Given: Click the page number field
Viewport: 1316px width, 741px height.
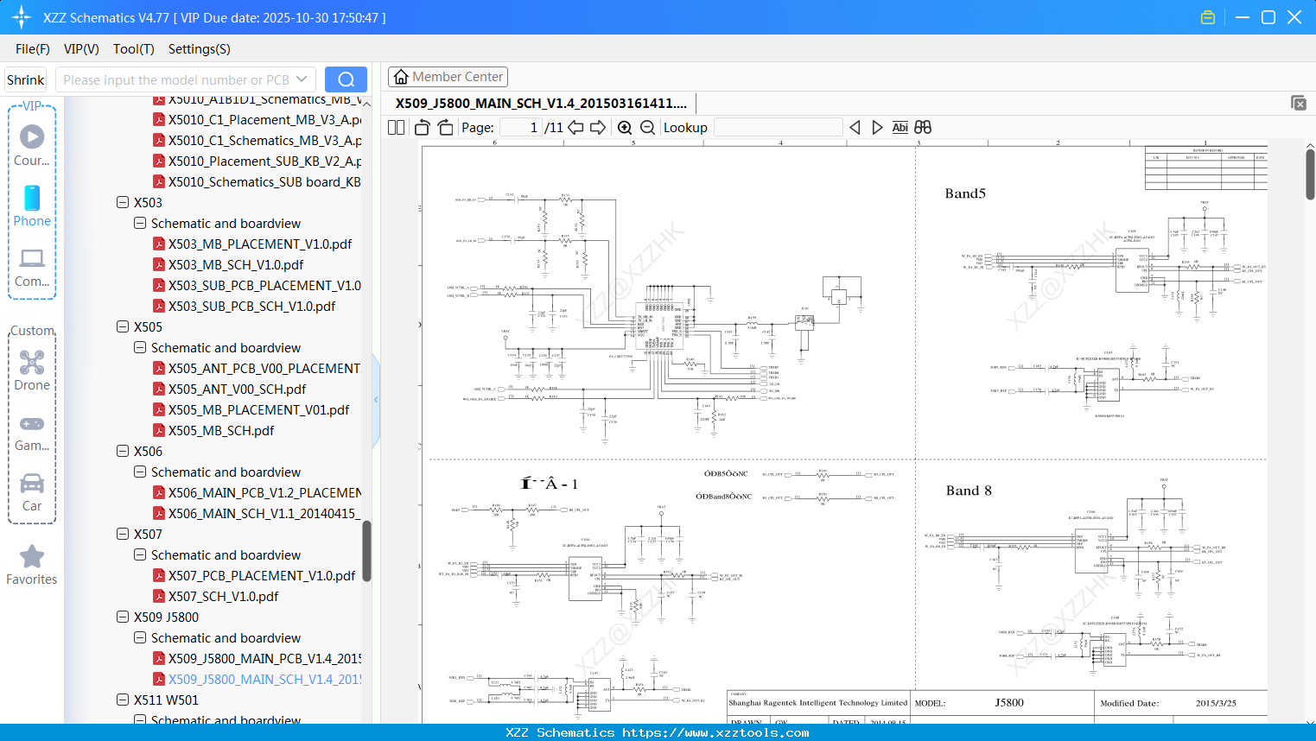Looking at the screenshot, I should point(521,127).
